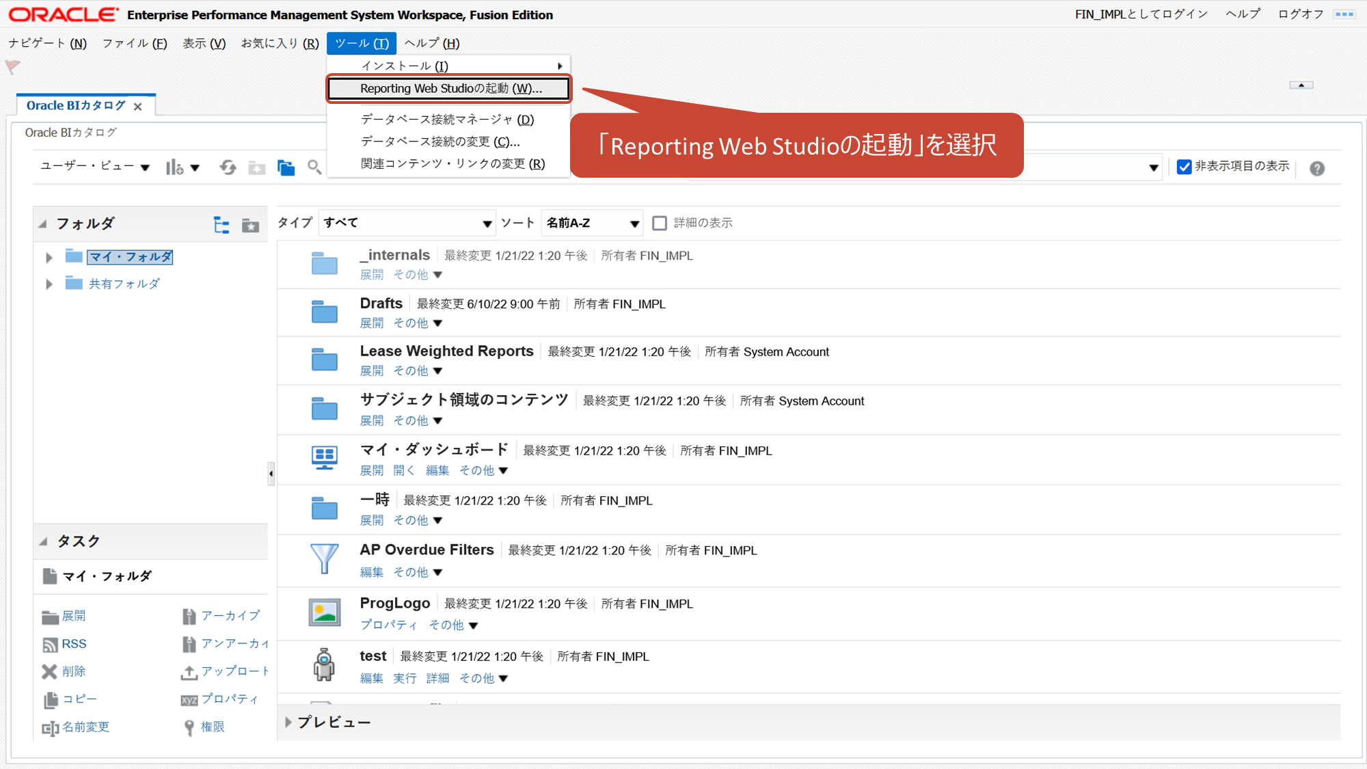Toggle 非表示項目の表示 checkbox
Image resolution: width=1367 pixels, height=769 pixels.
(x=1184, y=167)
